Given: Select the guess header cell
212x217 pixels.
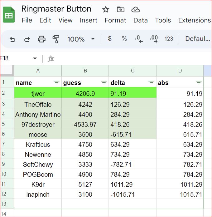Looking at the screenshot, I should 85,82.
